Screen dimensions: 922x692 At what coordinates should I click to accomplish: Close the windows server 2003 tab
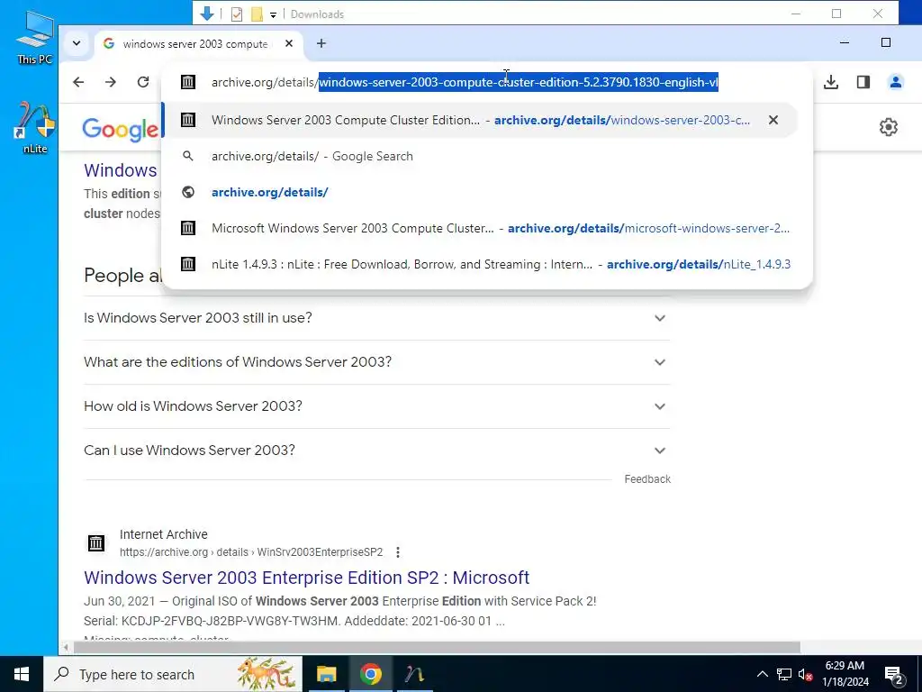(289, 43)
